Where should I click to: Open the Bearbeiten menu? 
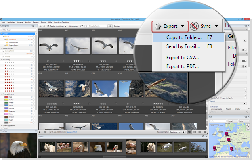[11, 22]
